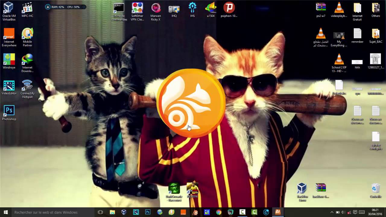Viewport: 386px width, 217px height.
Task: Launch Windroye Android emulator icon
Action: click(x=9, y=61)
